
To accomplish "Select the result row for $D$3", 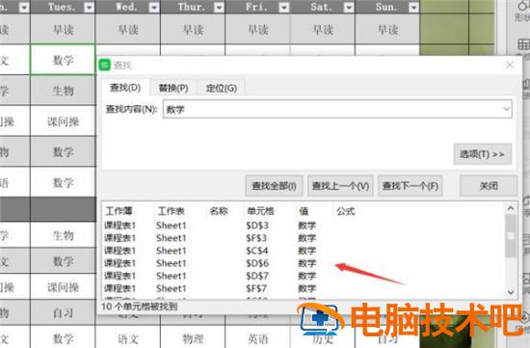I will click(x=304, y=226).
